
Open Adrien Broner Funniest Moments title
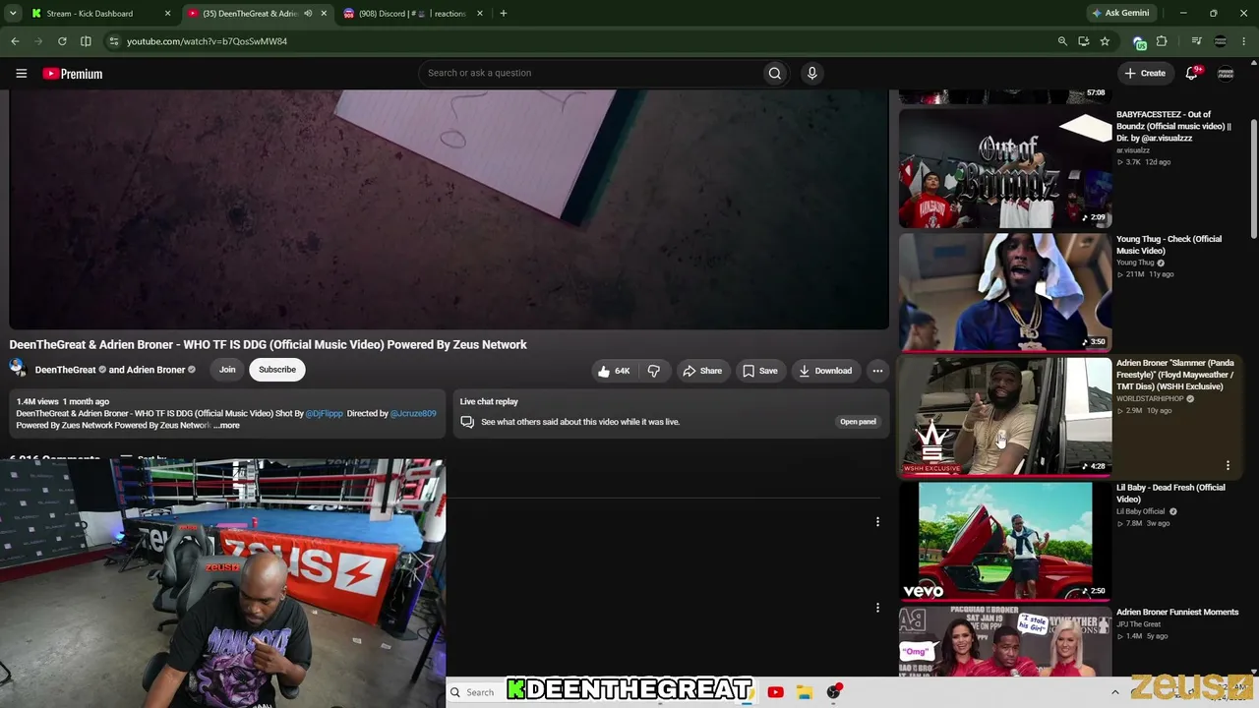pyautogui.click(x=1177, y=613)
